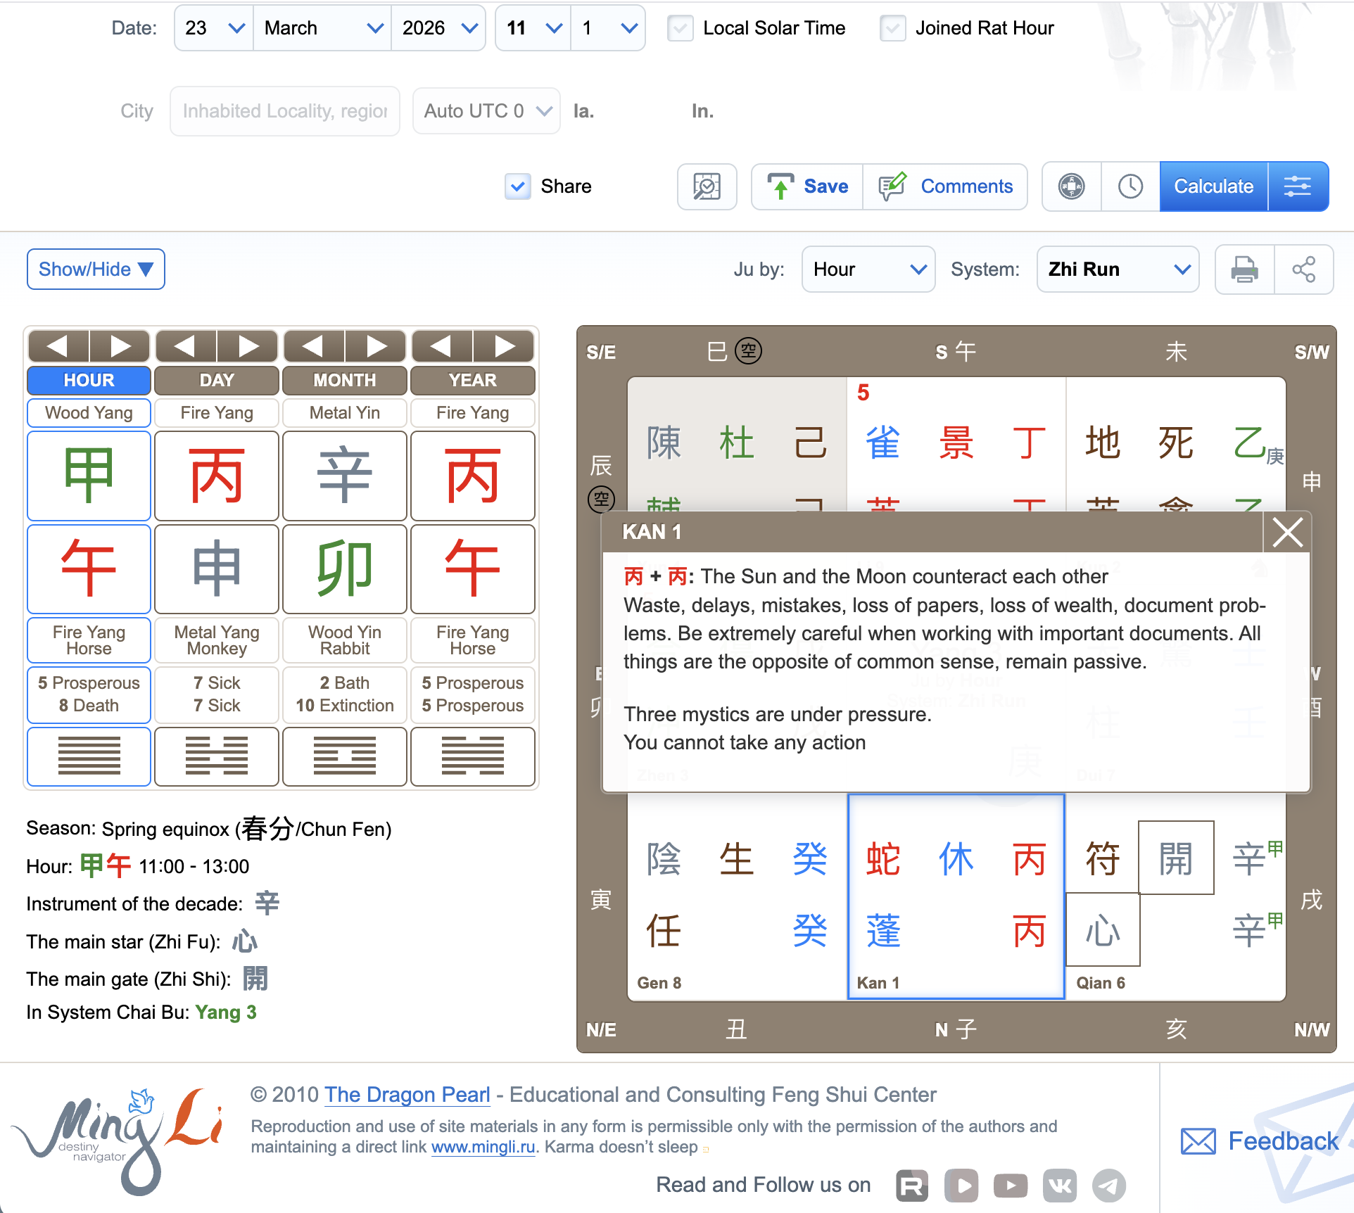
Task: Close the KAN 1 popup
Action: (x=1287, y=532)
